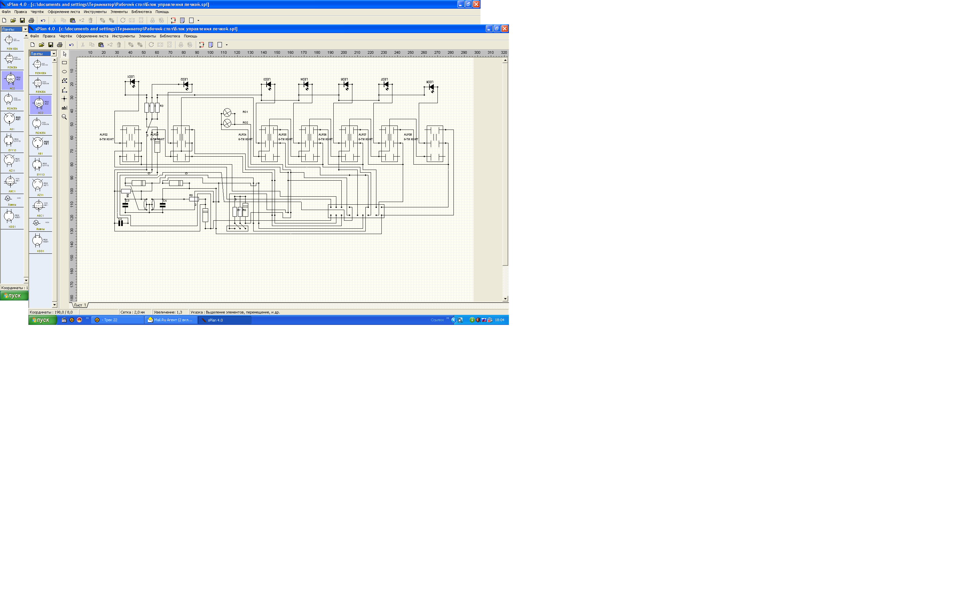Toggle auto-numbering icon in front window toolbar

click(x=202, y=45)
